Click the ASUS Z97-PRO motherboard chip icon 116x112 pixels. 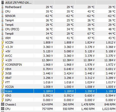[x=3, y=3]
